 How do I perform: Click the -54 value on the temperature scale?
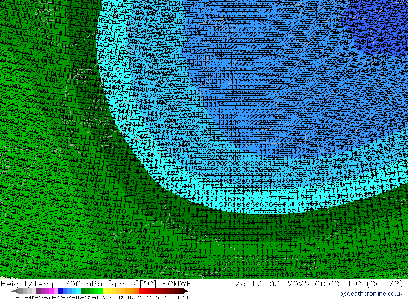tap(21, 297)
